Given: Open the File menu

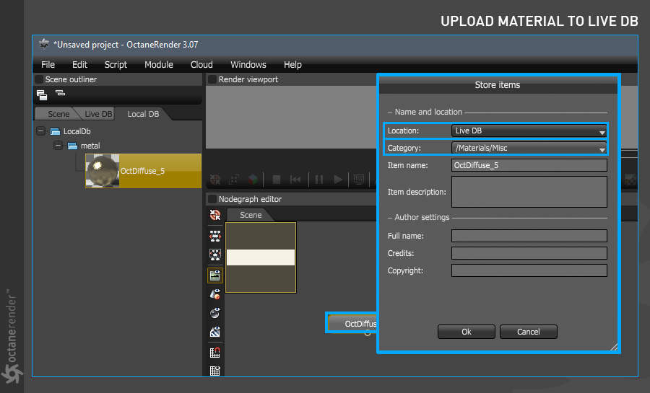Looking at the screenshot, I should pos(48,64).
